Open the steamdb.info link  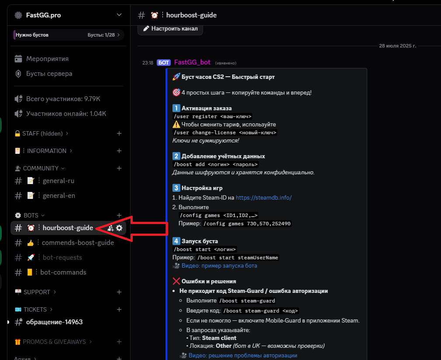click(x=263, y=197)
